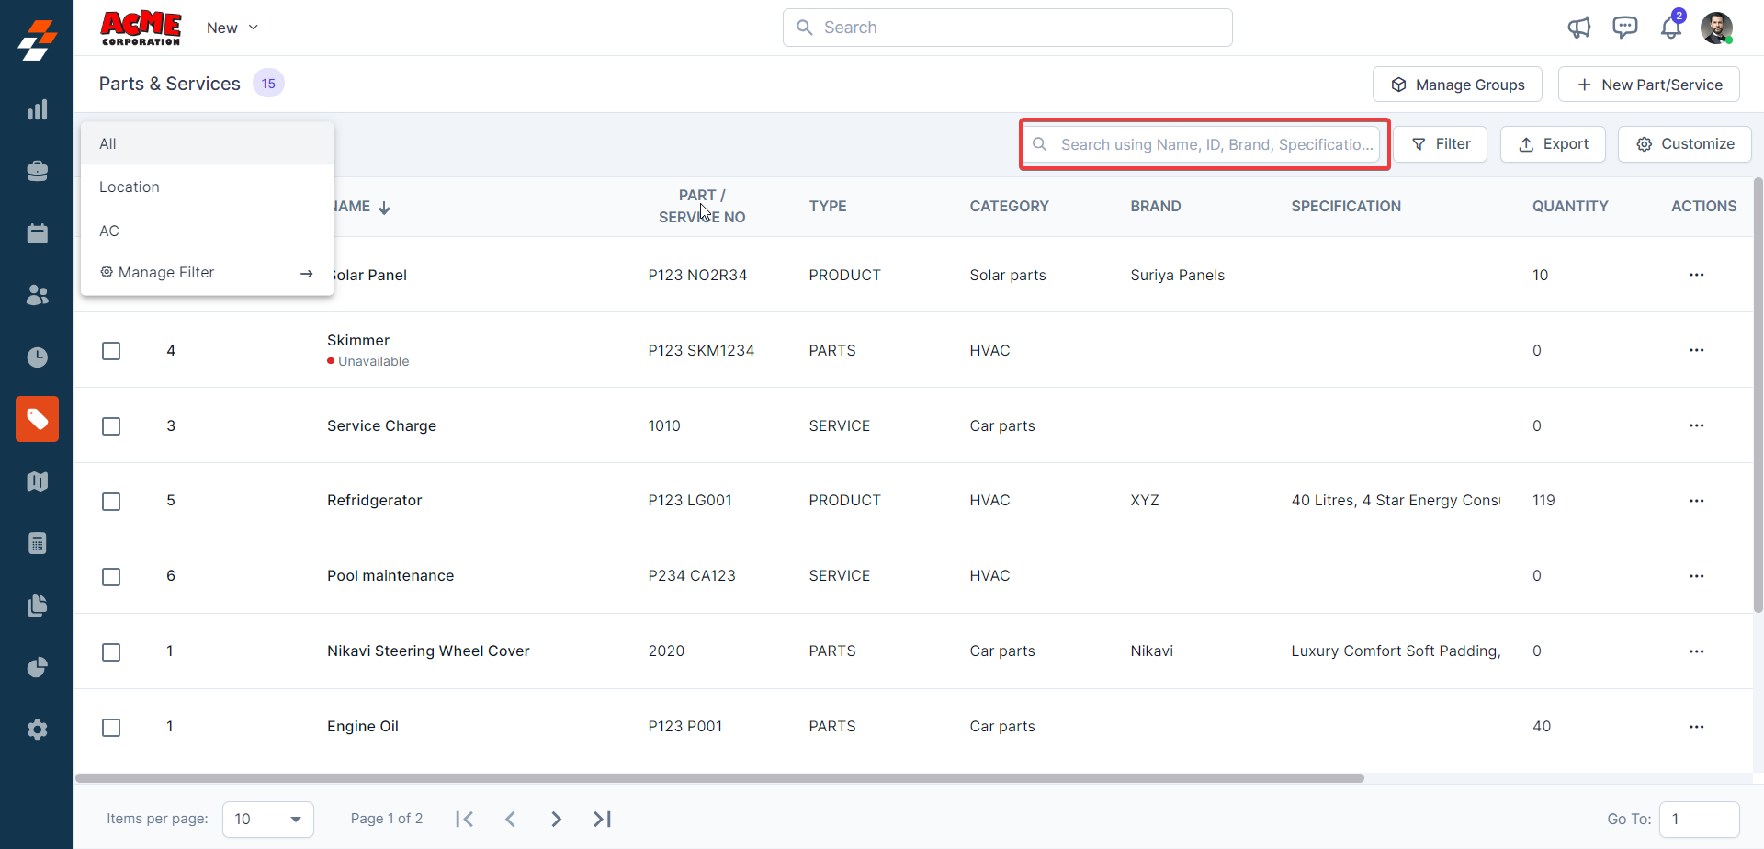Open the items per page dropdown
Screen dimensions: 1764x849
[267, 819]
